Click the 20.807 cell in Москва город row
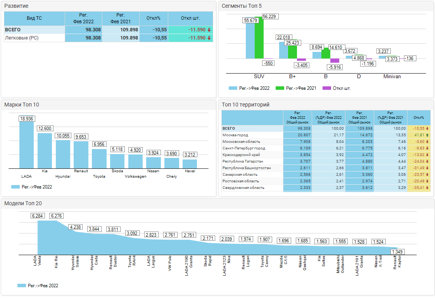Viewport: 435px width, 307px height. (x=297, y=135)
